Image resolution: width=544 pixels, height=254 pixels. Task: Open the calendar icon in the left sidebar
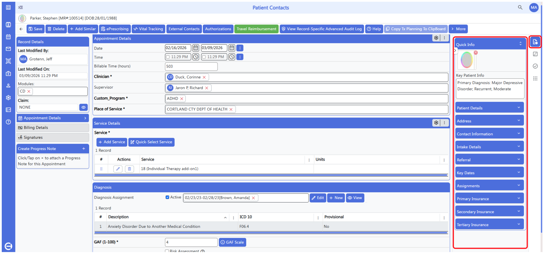(8, 37)
